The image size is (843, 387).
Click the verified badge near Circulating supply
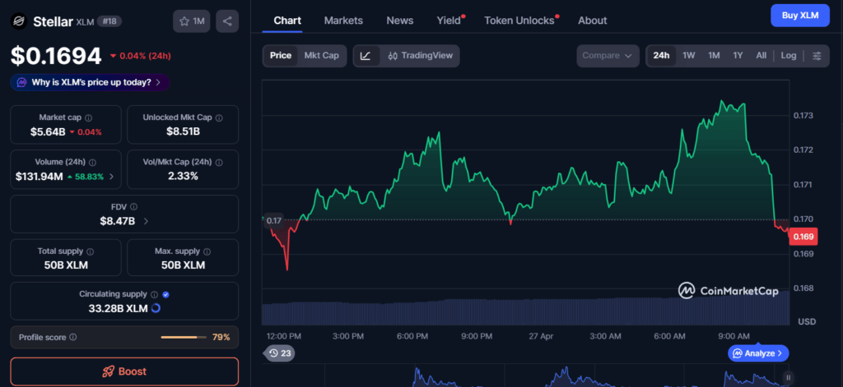tap(165, 294)
